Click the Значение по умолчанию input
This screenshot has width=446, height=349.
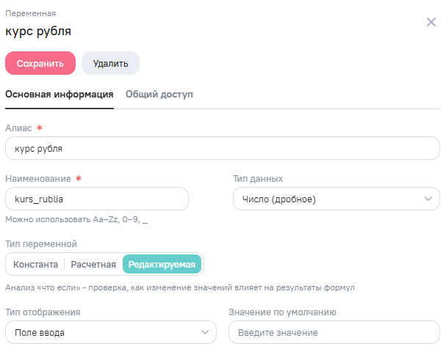coord(334,333)
